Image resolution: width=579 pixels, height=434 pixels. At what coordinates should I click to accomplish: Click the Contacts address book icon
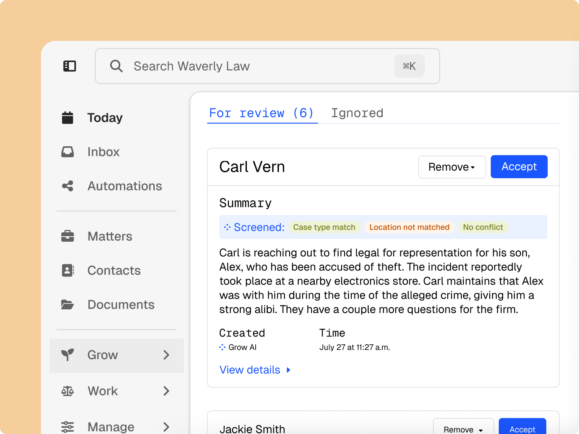pos(68,270)
